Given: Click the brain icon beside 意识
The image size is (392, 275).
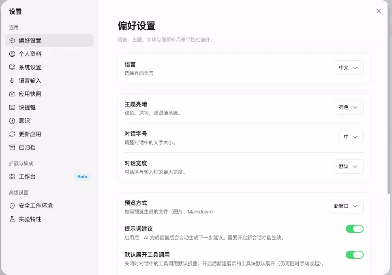Looking at the screenshot, I should tap(12, 121).
